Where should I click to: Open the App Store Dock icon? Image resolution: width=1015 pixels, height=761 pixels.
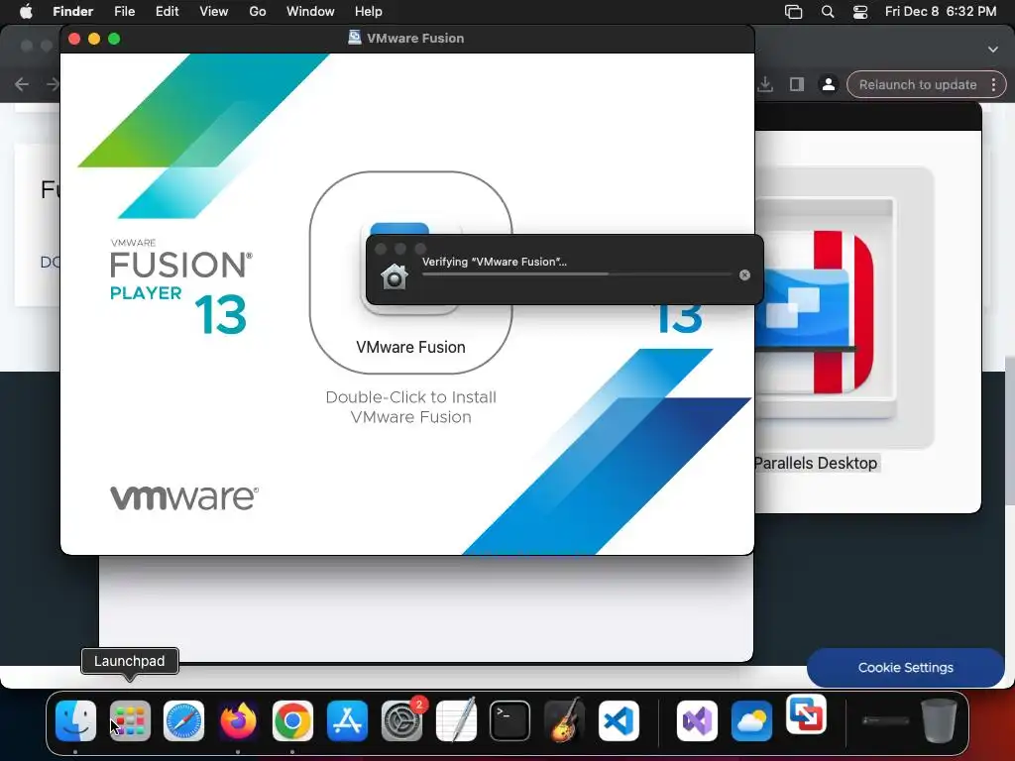tap(347, 720)
